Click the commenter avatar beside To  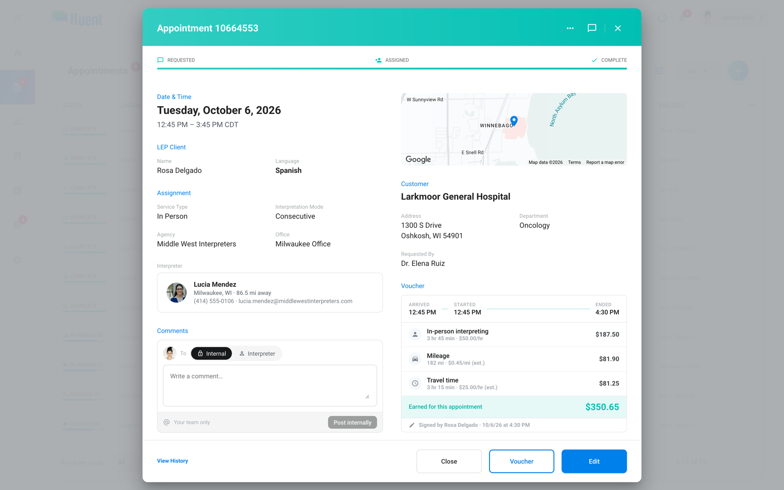point(170,353)
